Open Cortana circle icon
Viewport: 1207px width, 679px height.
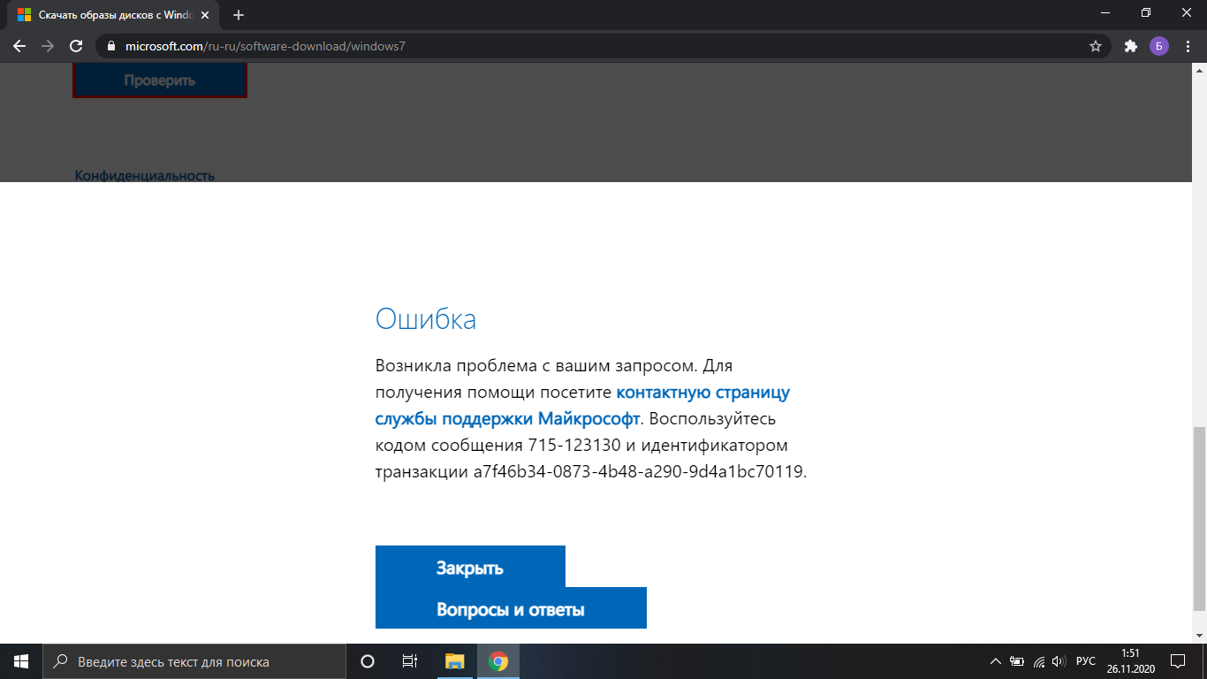pyautogui.click(x=368, y=661)
